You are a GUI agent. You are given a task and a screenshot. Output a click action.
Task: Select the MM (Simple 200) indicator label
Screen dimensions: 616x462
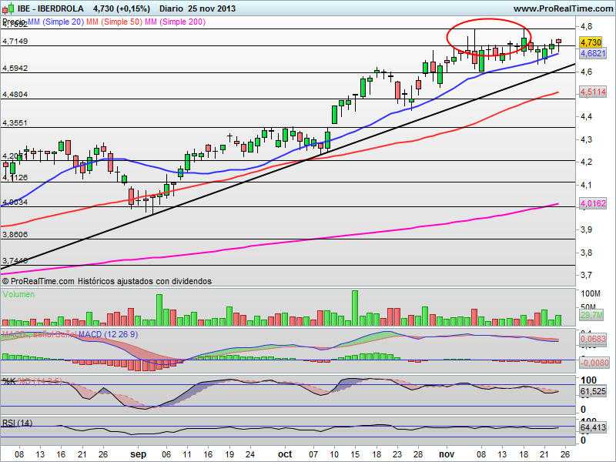pyautogui.click(x=176, y=22)
